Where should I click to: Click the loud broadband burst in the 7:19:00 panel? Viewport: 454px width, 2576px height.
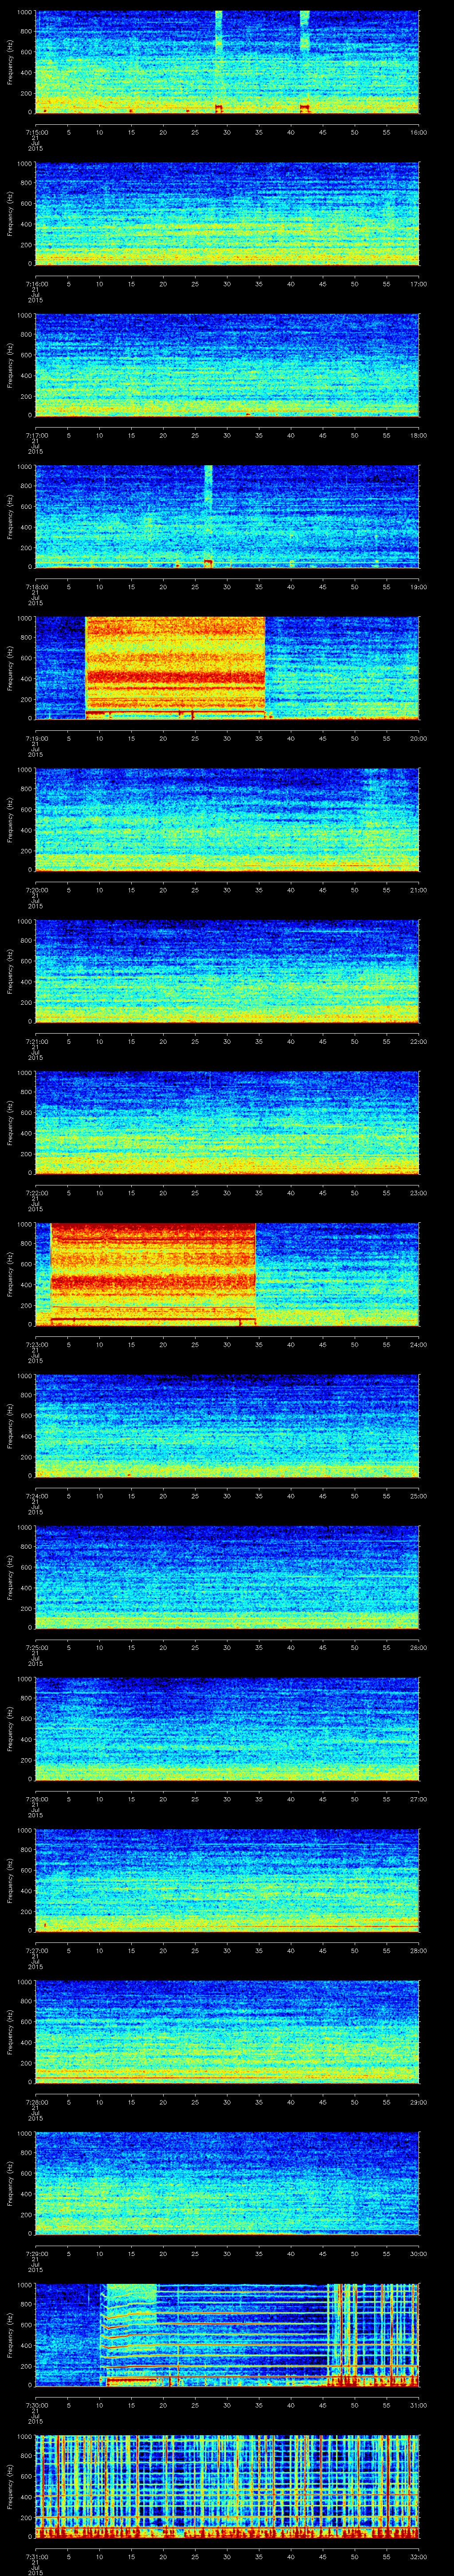coord(176,668)
